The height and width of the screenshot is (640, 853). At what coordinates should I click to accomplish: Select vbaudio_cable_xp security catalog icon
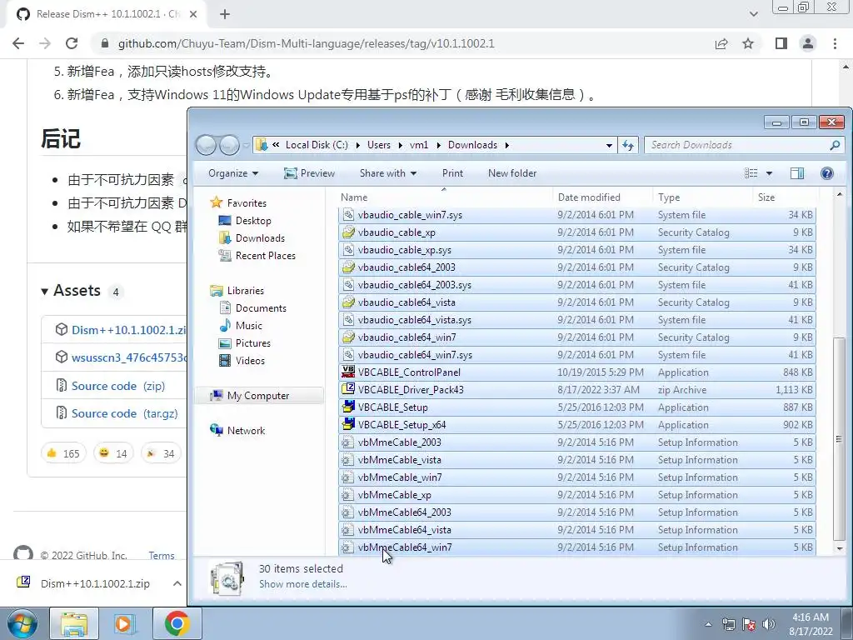point(348,232)
